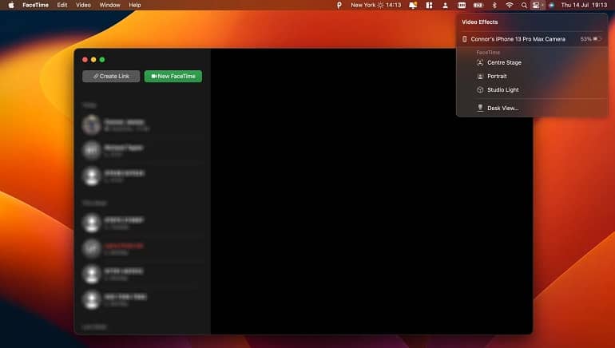Click the Centre Stage icon
This screenshot has height=348, width=615.
tap(480, 63)
